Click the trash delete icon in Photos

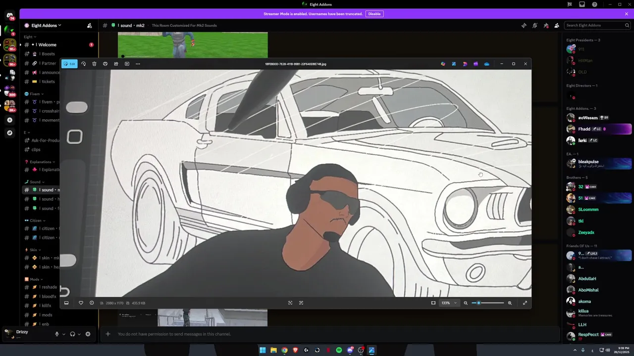point(94,64)
